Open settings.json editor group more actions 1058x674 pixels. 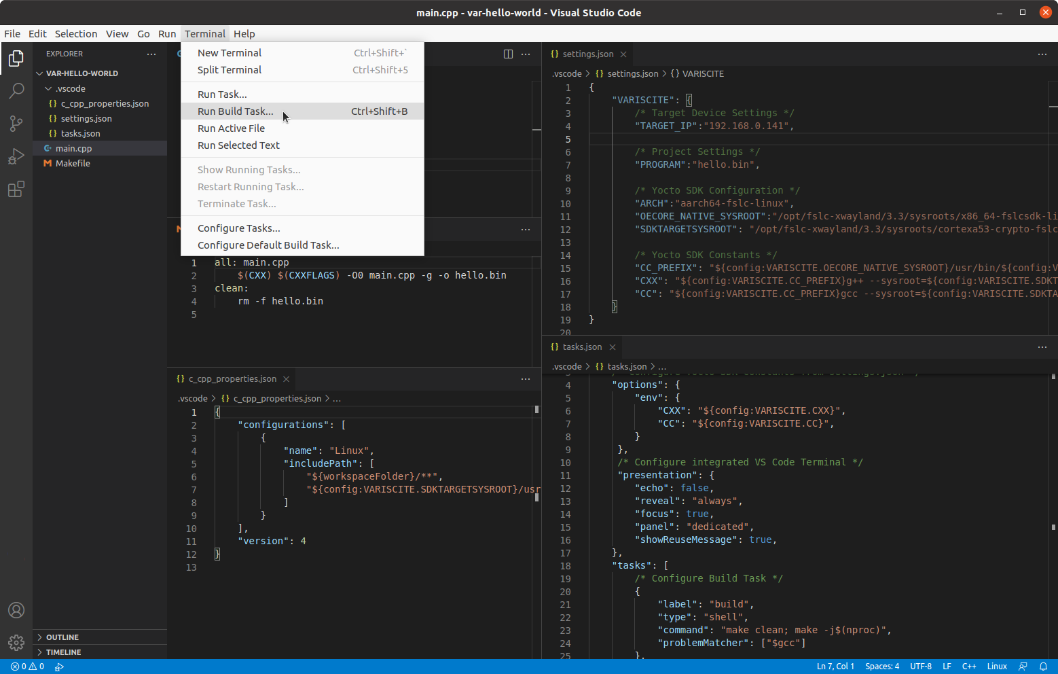pos(1042,54)
